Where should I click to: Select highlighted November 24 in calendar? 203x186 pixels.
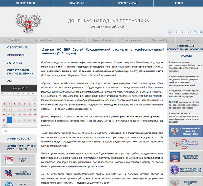click(9, 120)
